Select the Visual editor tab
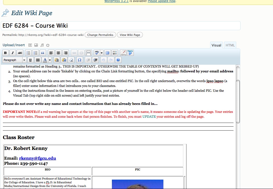Image resolution: width=273 pixels, height=189 pixels. [216, 45]
